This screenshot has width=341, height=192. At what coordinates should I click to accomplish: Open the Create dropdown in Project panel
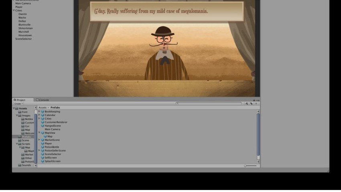click(x=18, y=104)
